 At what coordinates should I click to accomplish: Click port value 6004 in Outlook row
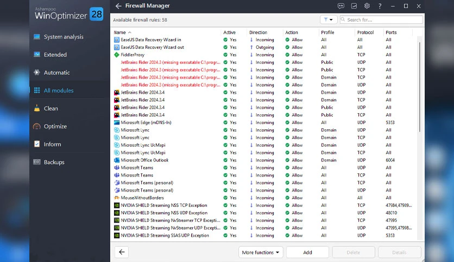click(390, 160)
